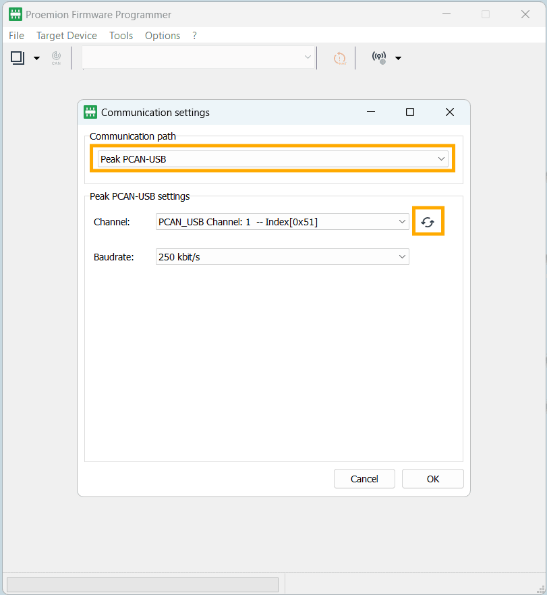Open the question mark help menu

(x=195, y=36)
